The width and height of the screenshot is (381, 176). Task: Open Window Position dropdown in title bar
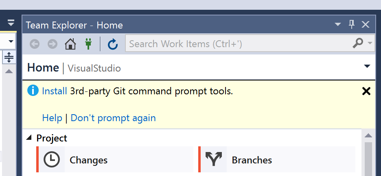coord(338,24)
